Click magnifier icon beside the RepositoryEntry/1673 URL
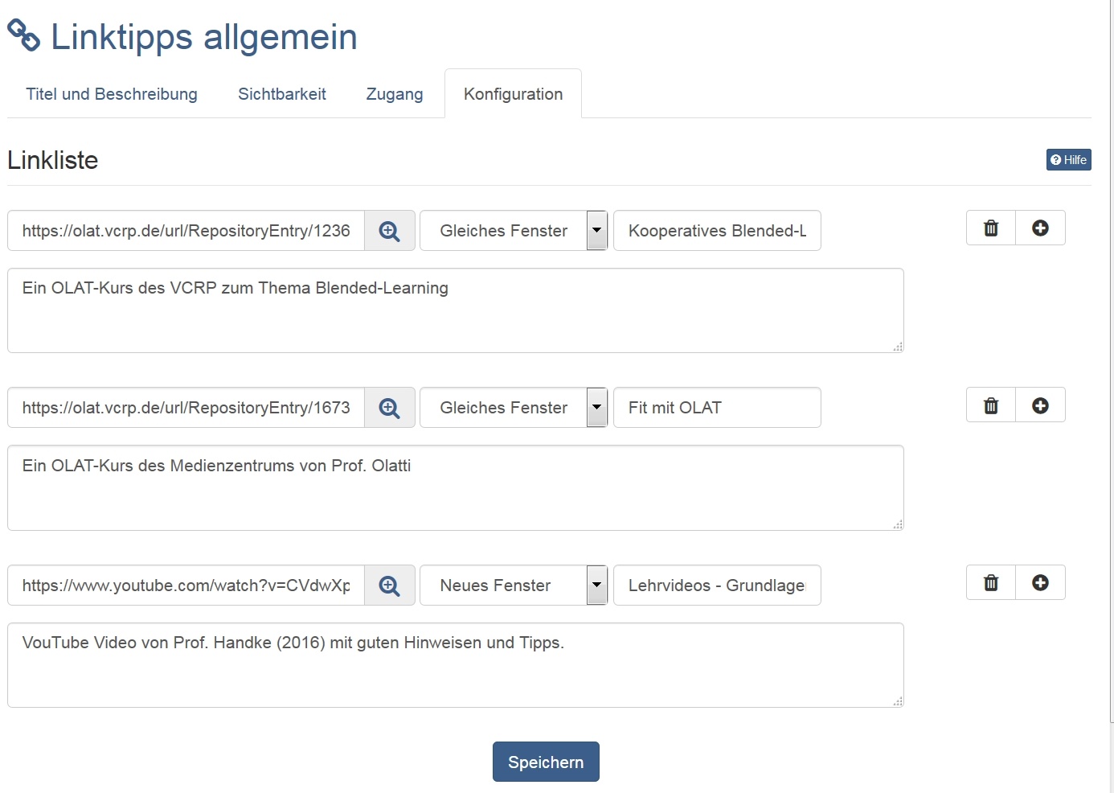The image size is (1114, 793). click(x=390, y=408)
